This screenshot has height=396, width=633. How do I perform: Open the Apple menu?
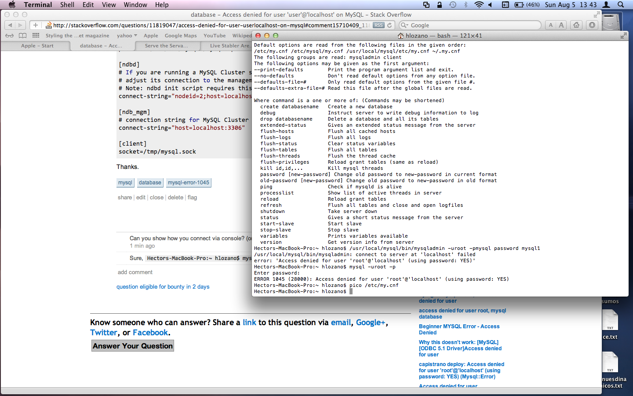(12, 4)
